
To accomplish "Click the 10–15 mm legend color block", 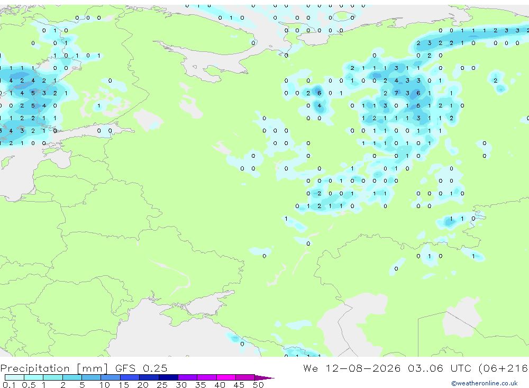I will point(111,377).
